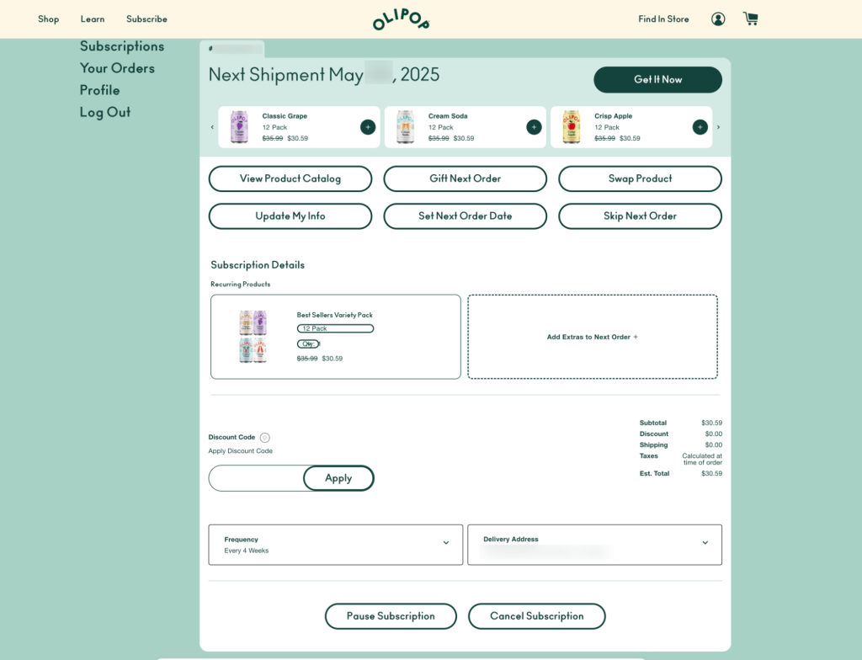862x660 pixels.
Task: Click the Cancel Subscription button
Action: pos(536,616)
